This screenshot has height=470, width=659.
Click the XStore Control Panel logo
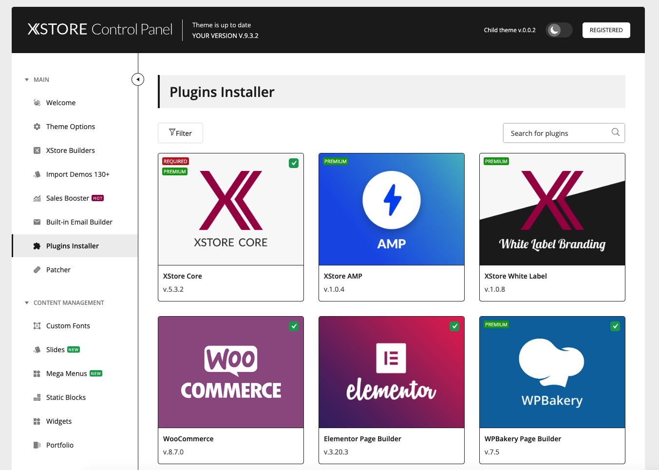(x=100, y=29)
